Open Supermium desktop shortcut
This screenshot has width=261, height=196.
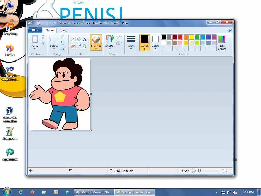(x=10, y=155)
